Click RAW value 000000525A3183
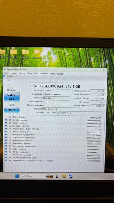Screen dimensions: 114x203 tap(94, 141)
